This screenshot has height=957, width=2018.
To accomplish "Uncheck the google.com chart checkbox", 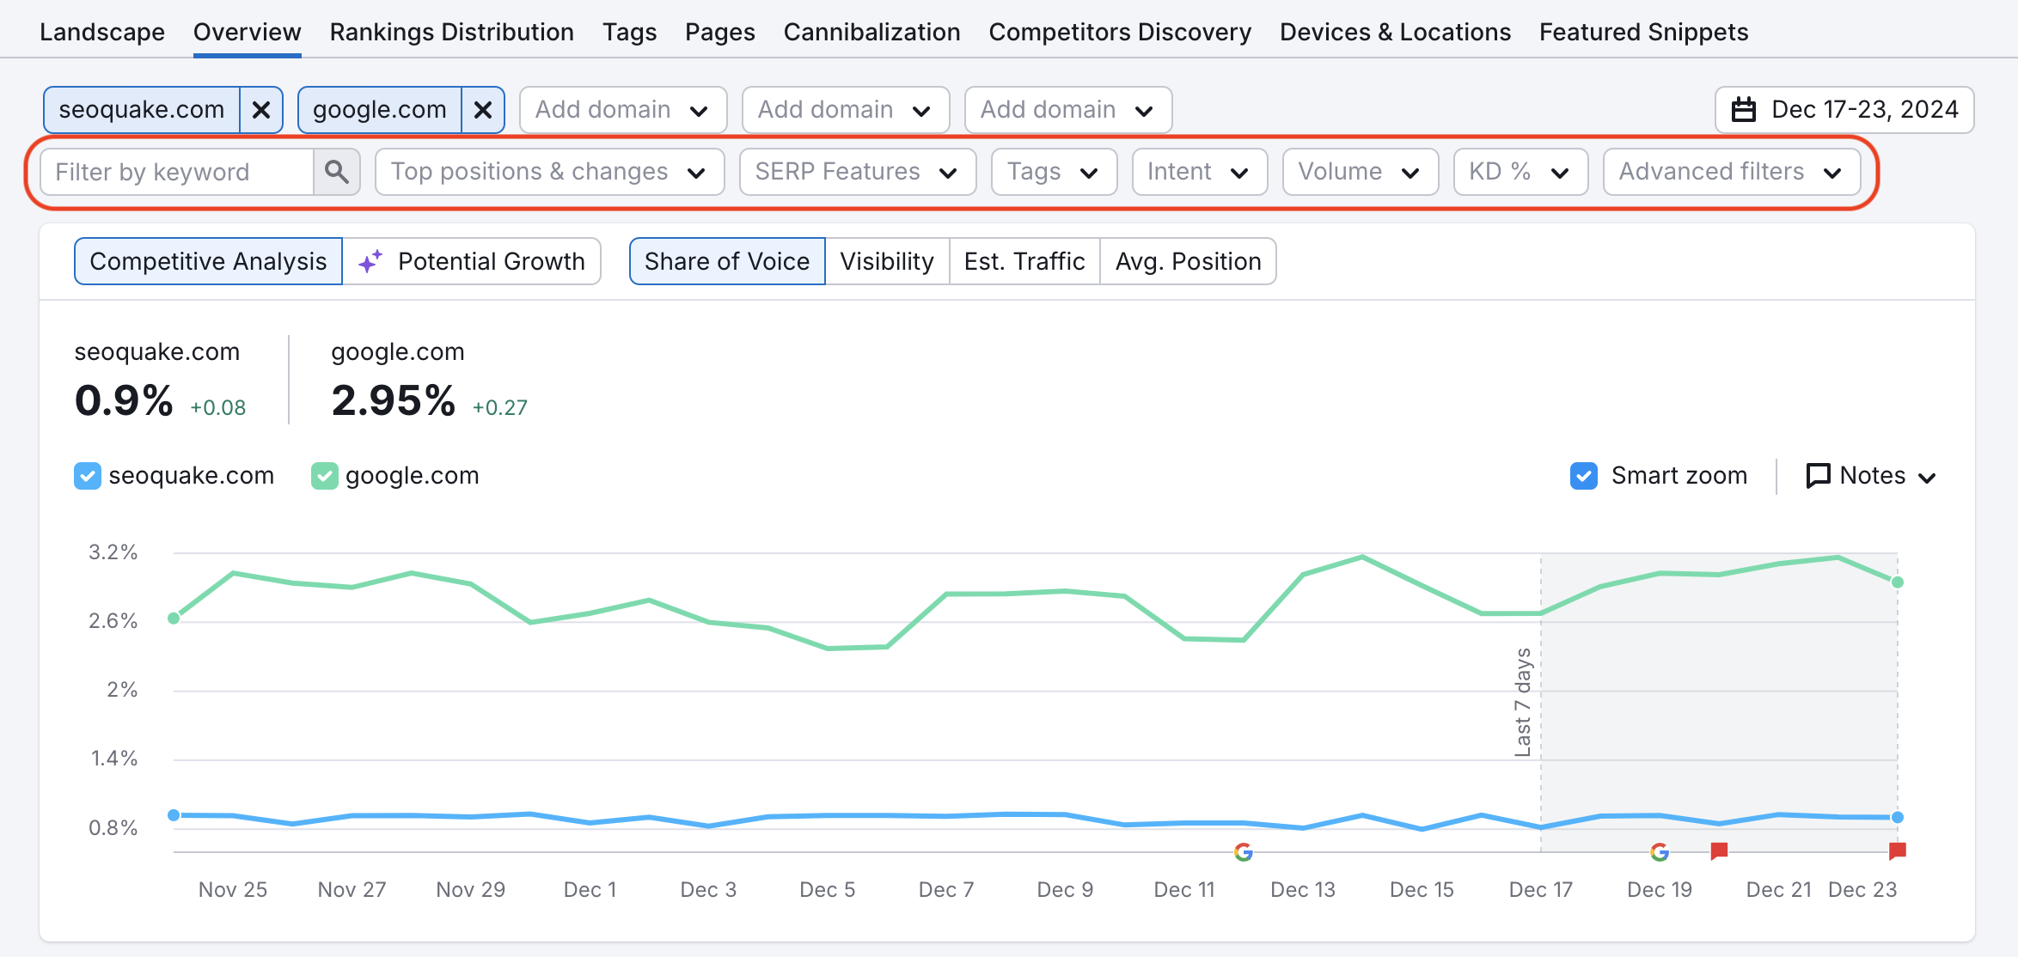I will click(x=324, y=475).
